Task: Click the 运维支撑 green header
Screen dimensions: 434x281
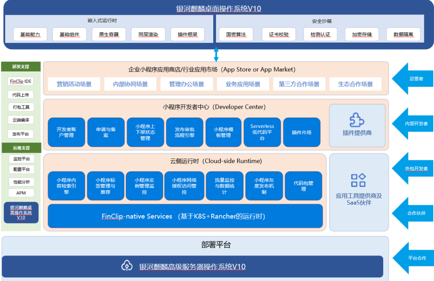Action: (21, 148)
